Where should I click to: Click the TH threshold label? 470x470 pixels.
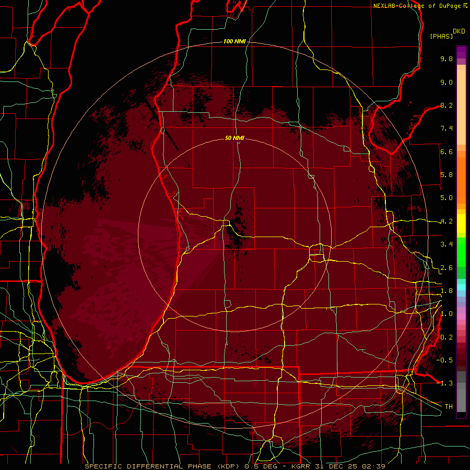449,407
